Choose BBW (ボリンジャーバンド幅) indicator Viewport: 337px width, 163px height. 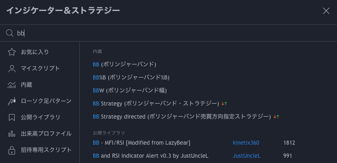pos(130,90)
